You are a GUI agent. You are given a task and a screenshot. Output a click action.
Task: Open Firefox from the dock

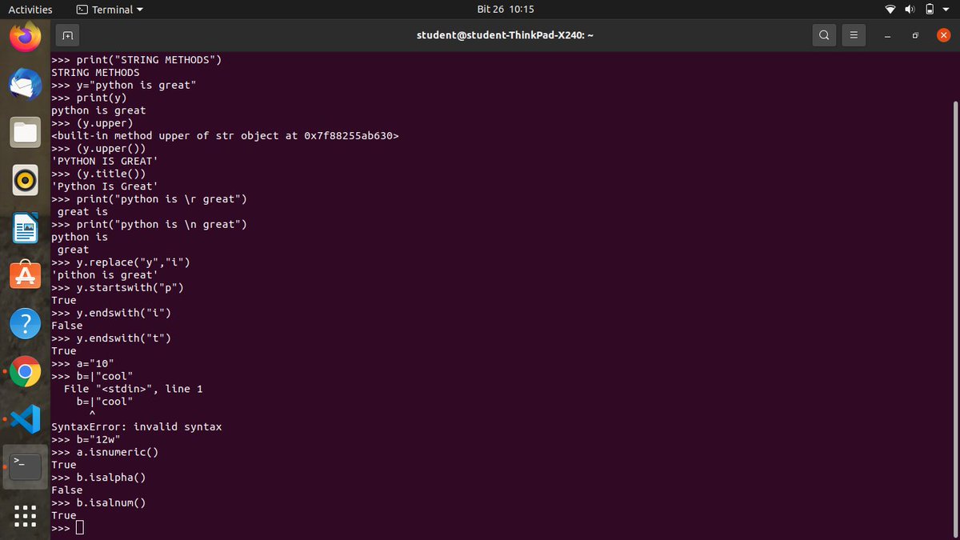click(25, 36)
